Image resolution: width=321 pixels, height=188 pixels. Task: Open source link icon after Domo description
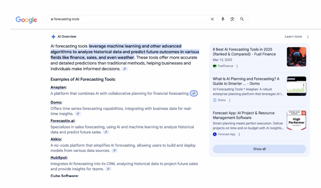[78, 114]
